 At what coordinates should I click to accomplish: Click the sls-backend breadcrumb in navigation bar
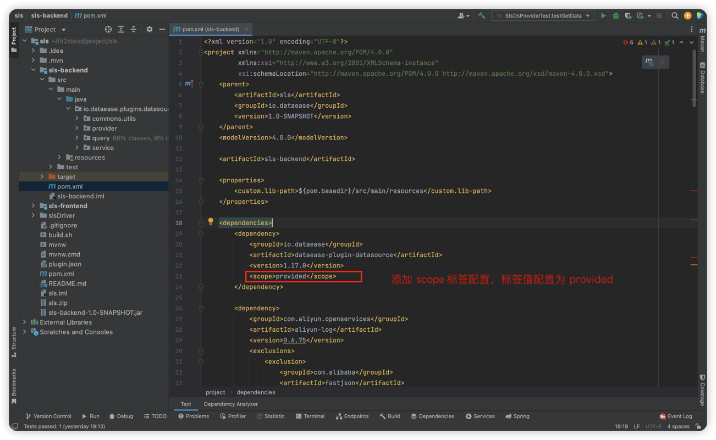[49, 15]
